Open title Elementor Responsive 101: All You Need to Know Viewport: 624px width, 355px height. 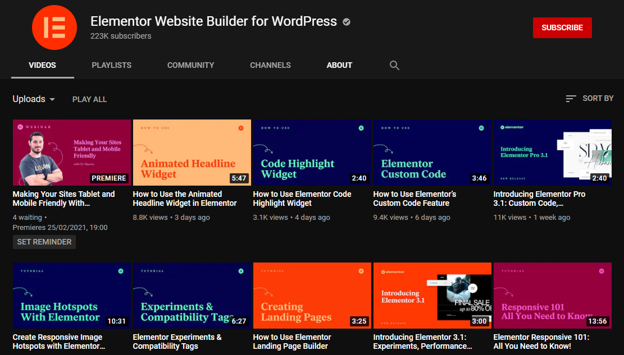point(541,342)
